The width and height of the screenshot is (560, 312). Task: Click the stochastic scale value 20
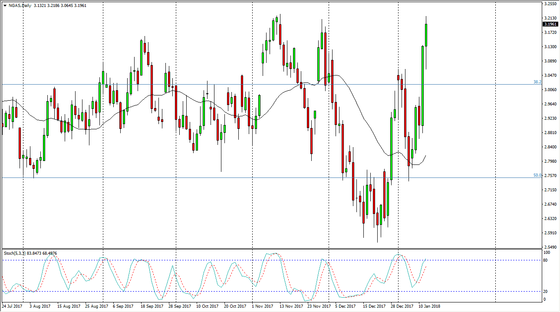tap(546, 292)
